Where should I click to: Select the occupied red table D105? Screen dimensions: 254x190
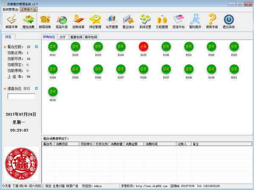click(143, 47)
